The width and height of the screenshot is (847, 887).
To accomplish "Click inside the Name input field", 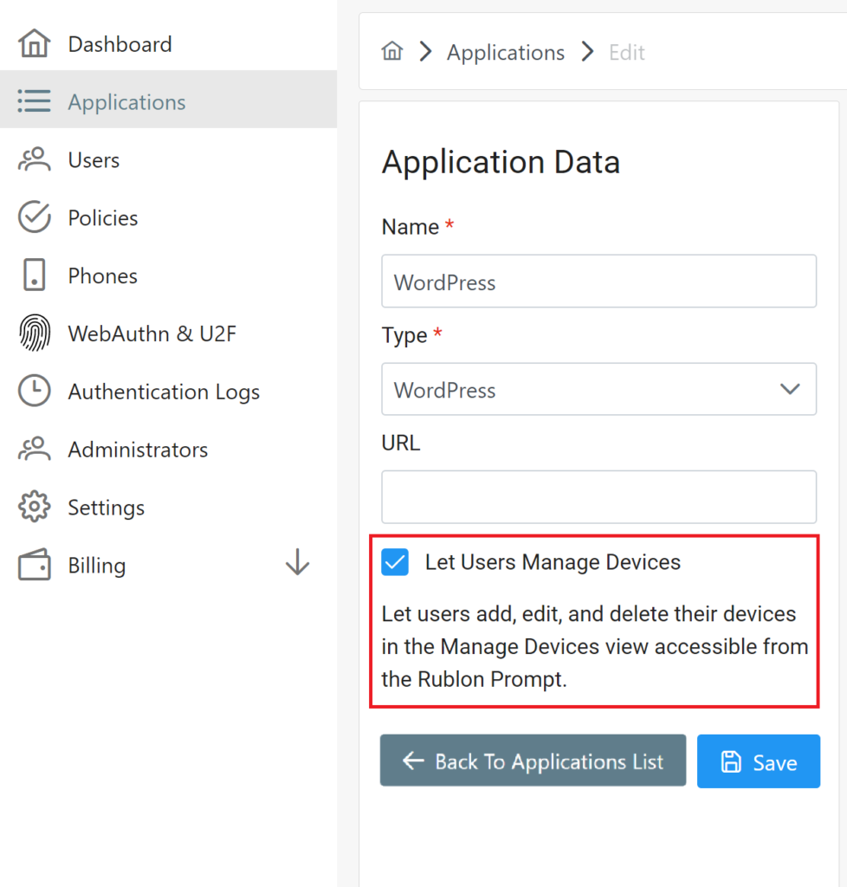I will pos(598,281).
